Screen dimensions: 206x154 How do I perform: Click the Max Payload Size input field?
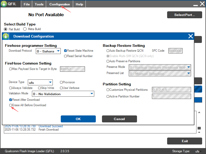pos(72,69)
